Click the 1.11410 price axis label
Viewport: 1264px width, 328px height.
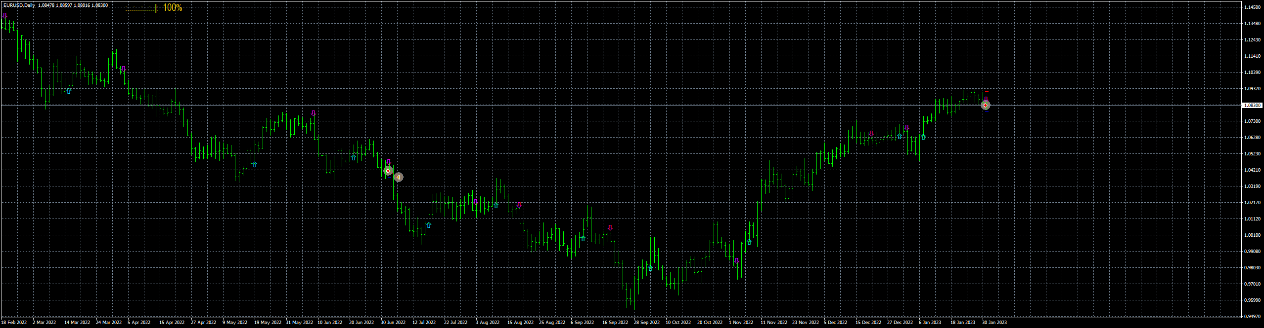(x=1252, y=56)
